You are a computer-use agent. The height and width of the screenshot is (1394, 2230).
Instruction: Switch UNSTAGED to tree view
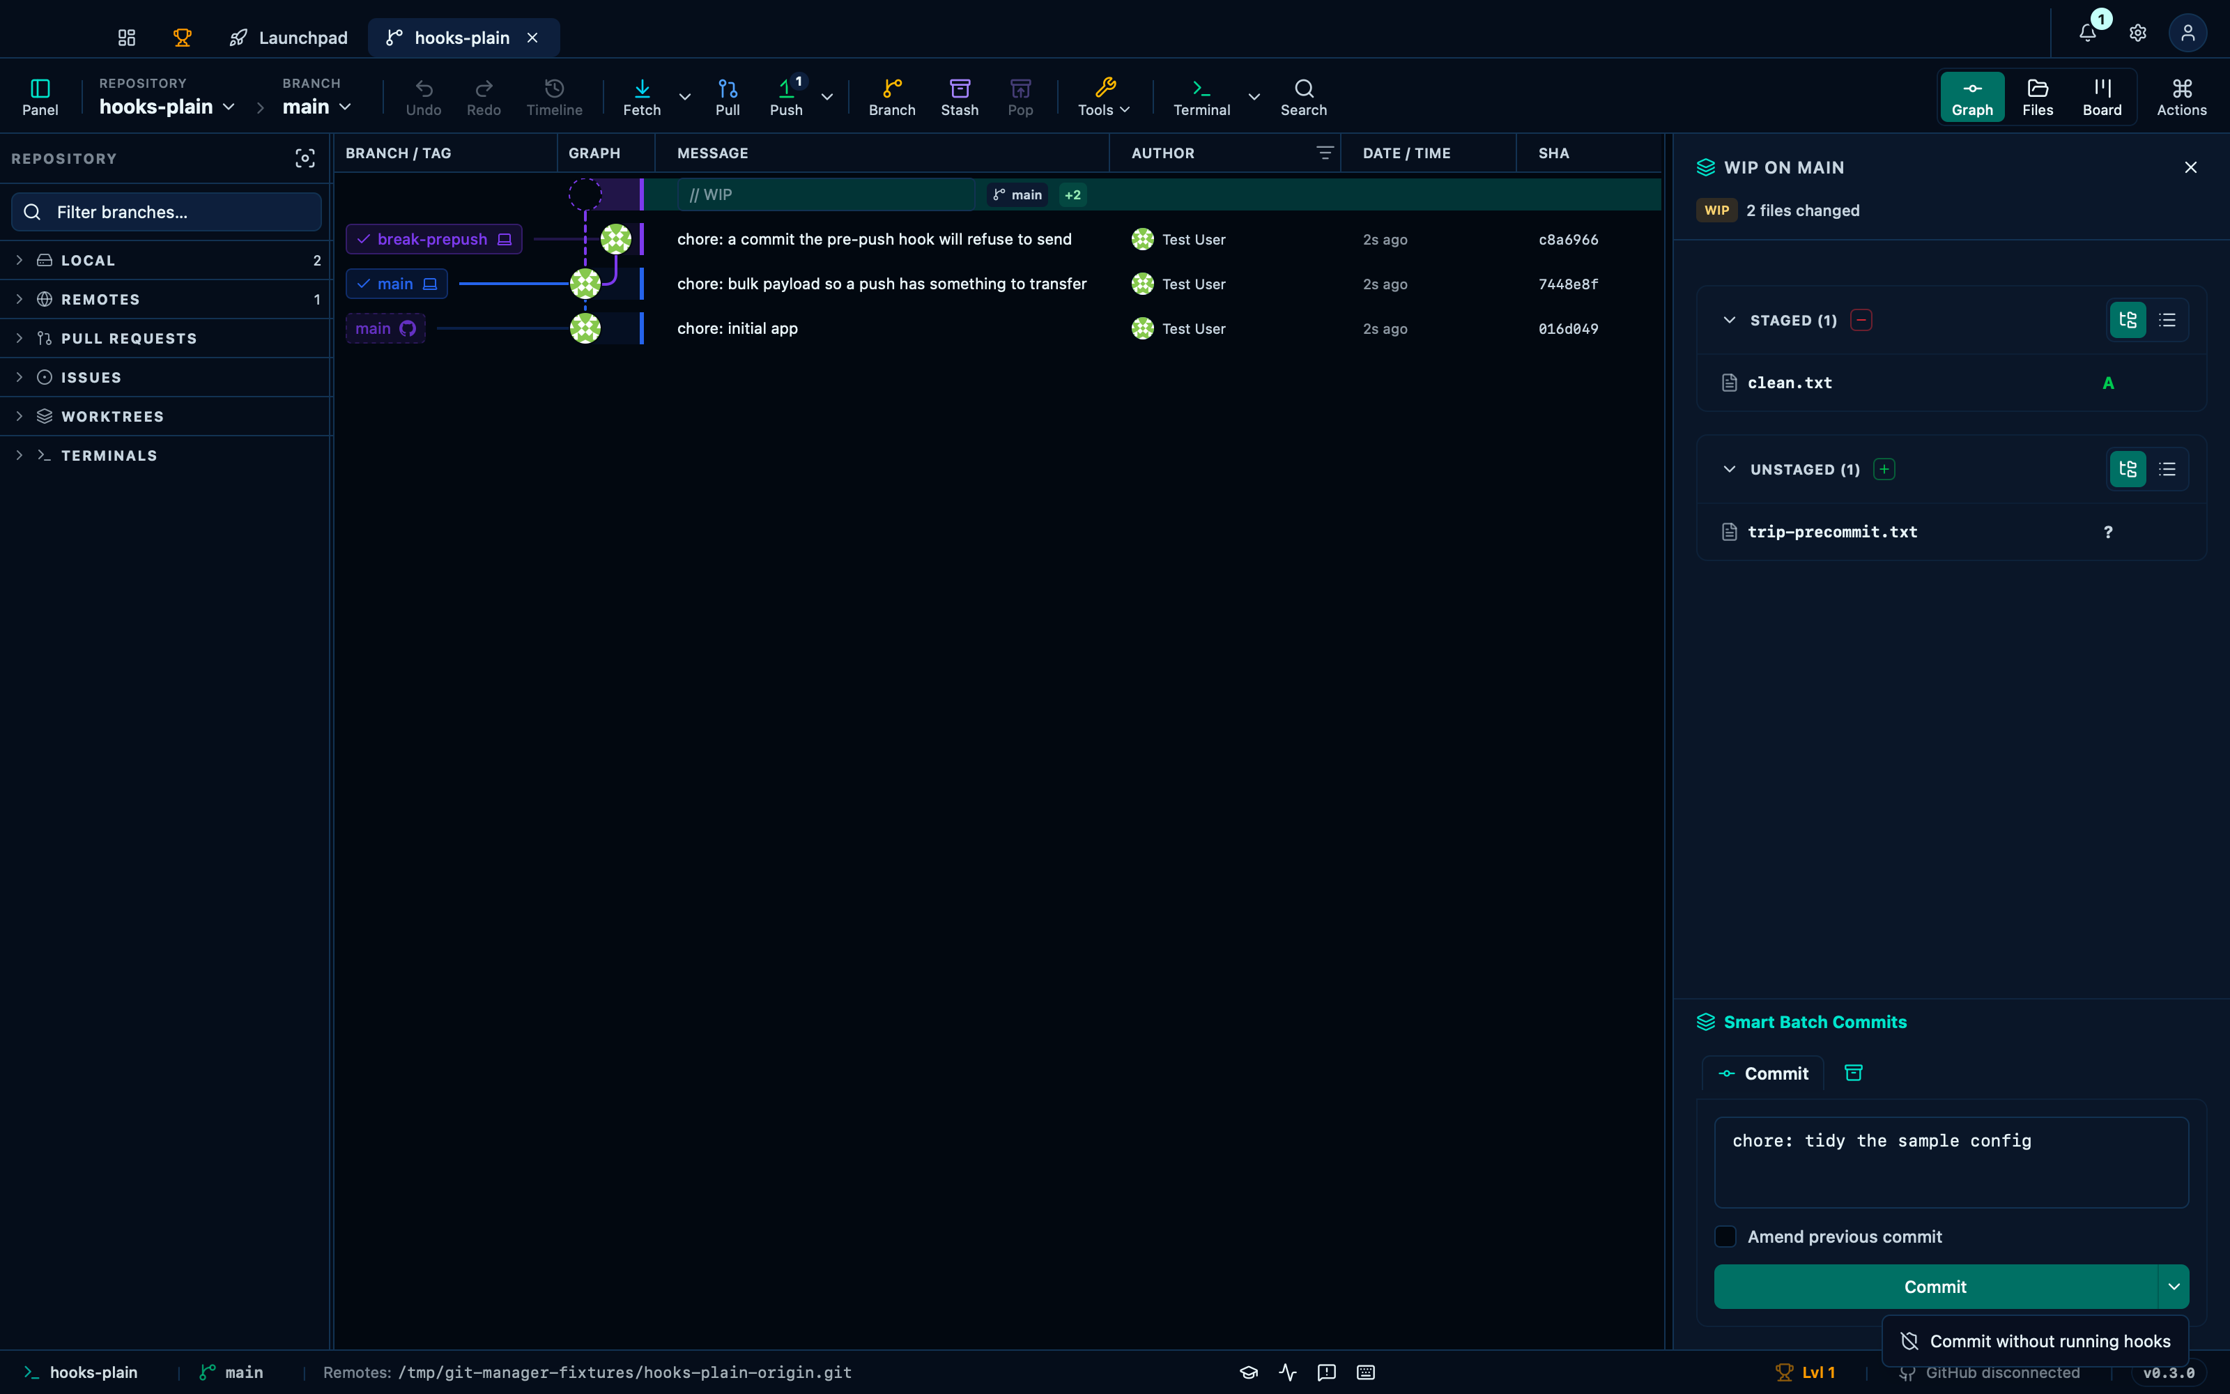pos(2128,469)
